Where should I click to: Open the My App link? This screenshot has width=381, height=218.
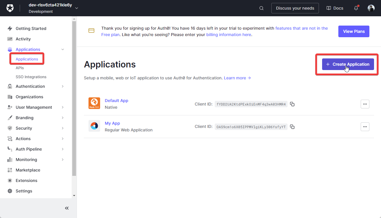click(x=112, y=123)
